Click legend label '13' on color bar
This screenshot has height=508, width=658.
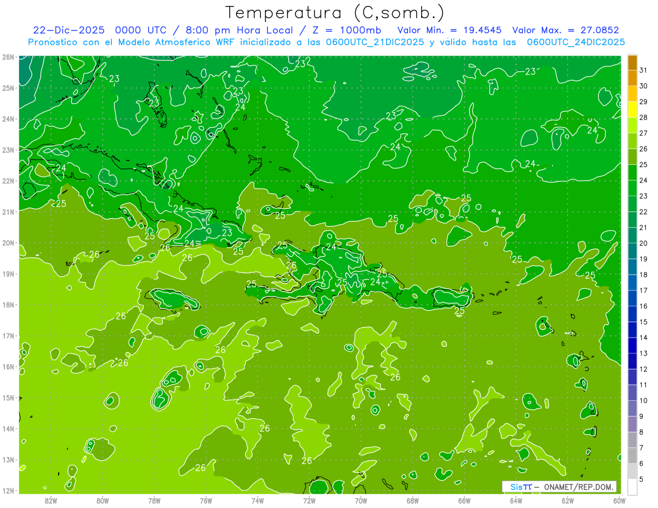tap(644, 353)
